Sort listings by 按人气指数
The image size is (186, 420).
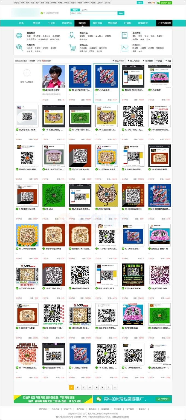point(133,61)
